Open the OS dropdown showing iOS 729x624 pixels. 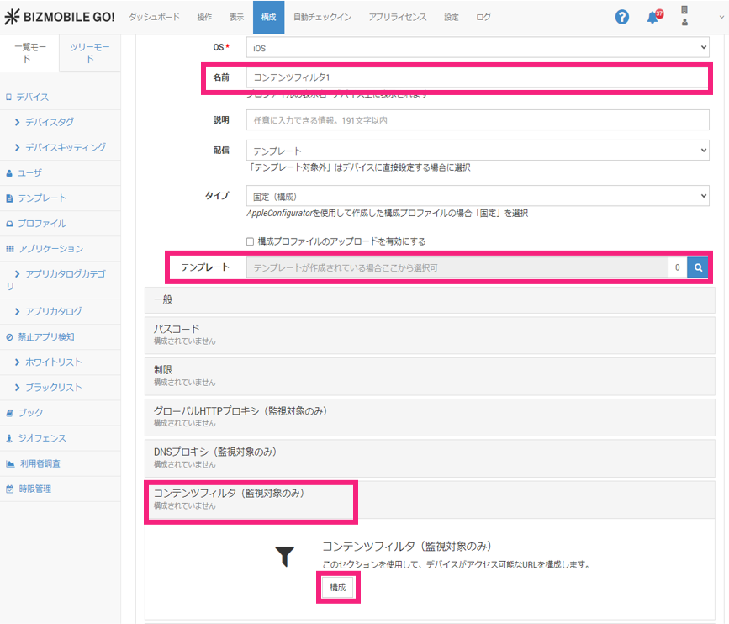[x=477, y=48]
